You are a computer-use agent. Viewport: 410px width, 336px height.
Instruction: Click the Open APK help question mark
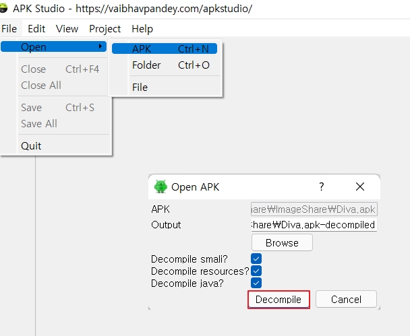[x=322, y=187]
